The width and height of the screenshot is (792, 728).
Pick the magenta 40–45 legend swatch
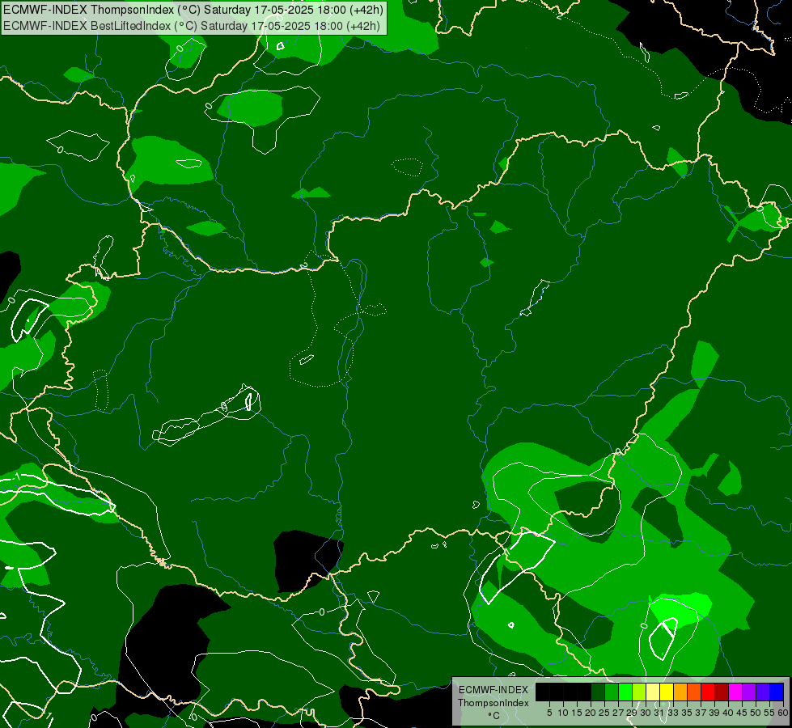click(735, 692)
